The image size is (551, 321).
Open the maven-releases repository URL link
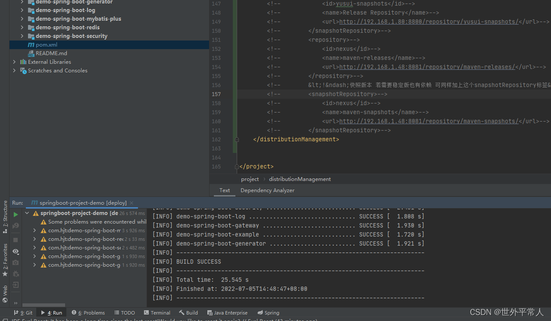[x=427, y=67]
